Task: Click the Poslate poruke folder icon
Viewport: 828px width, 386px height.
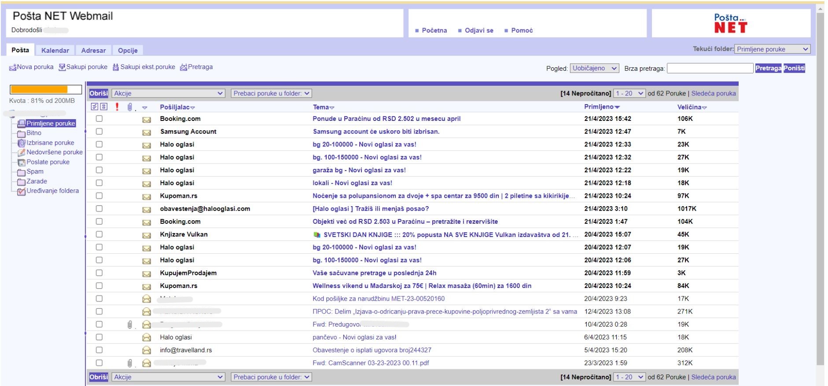Action: coord(21,162)
